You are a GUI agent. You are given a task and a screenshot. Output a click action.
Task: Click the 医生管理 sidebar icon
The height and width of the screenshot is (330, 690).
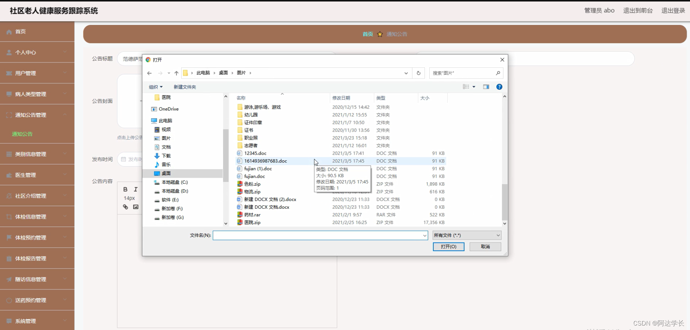9,175
